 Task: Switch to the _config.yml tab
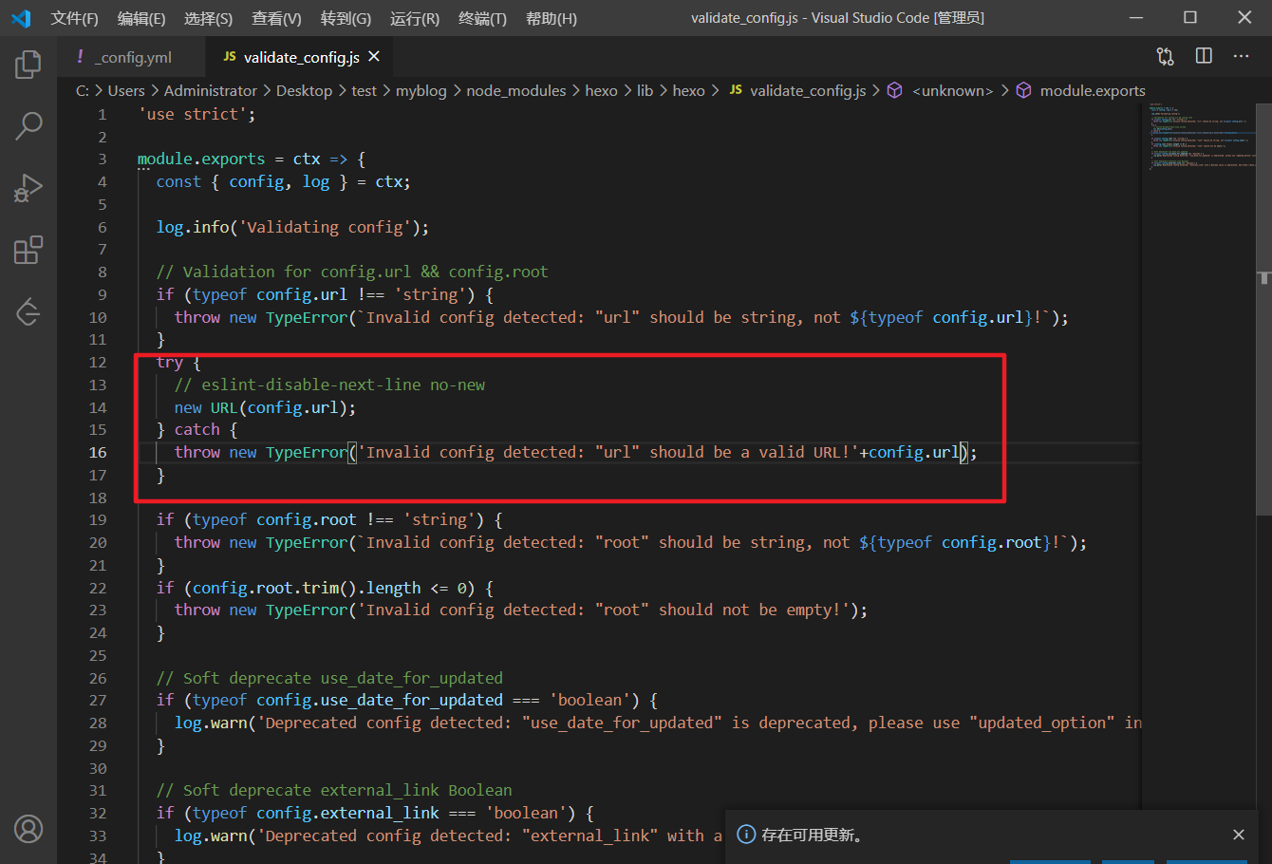135,57
